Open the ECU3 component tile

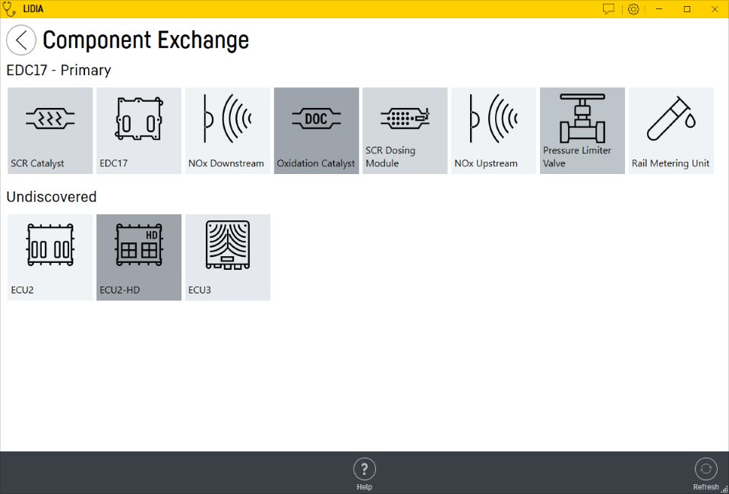[x=227, y=258]
